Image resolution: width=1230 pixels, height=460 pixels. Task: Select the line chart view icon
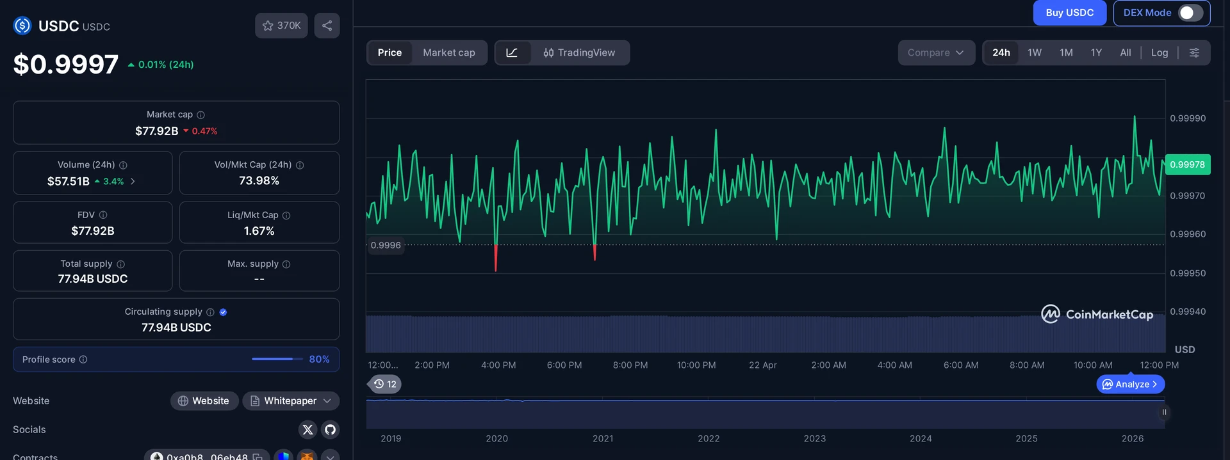tap(512, 52)
